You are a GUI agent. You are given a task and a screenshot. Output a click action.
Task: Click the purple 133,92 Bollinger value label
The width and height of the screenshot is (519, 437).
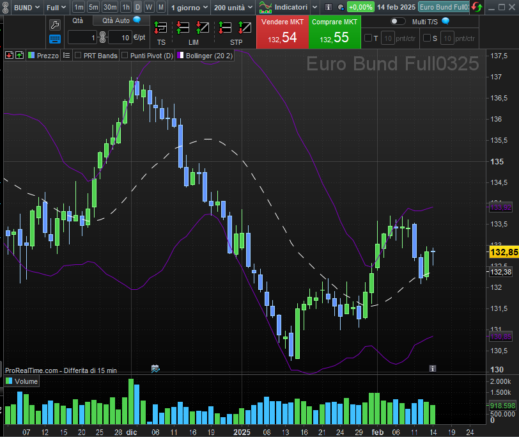coord(501,207)
